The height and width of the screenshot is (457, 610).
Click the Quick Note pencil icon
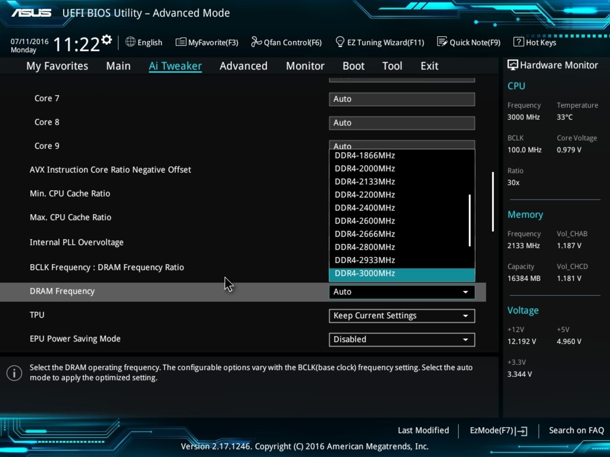click(x=442, y=42)
